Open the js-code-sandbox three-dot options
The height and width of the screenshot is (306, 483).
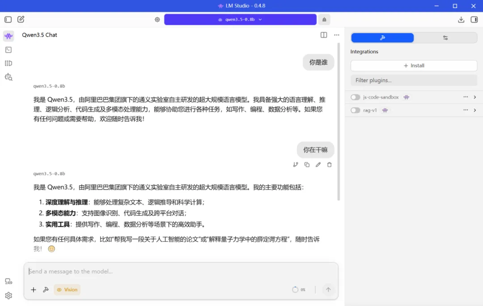pos(466,97)
